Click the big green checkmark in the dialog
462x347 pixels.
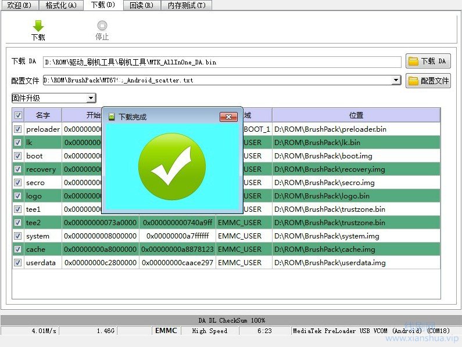172,167
